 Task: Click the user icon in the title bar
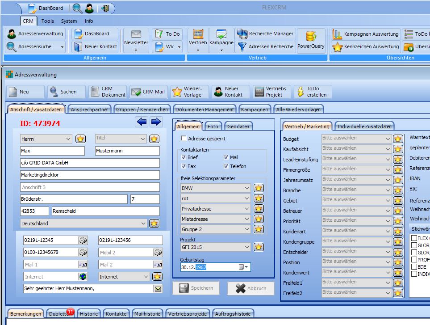click(x=89, y=8)
